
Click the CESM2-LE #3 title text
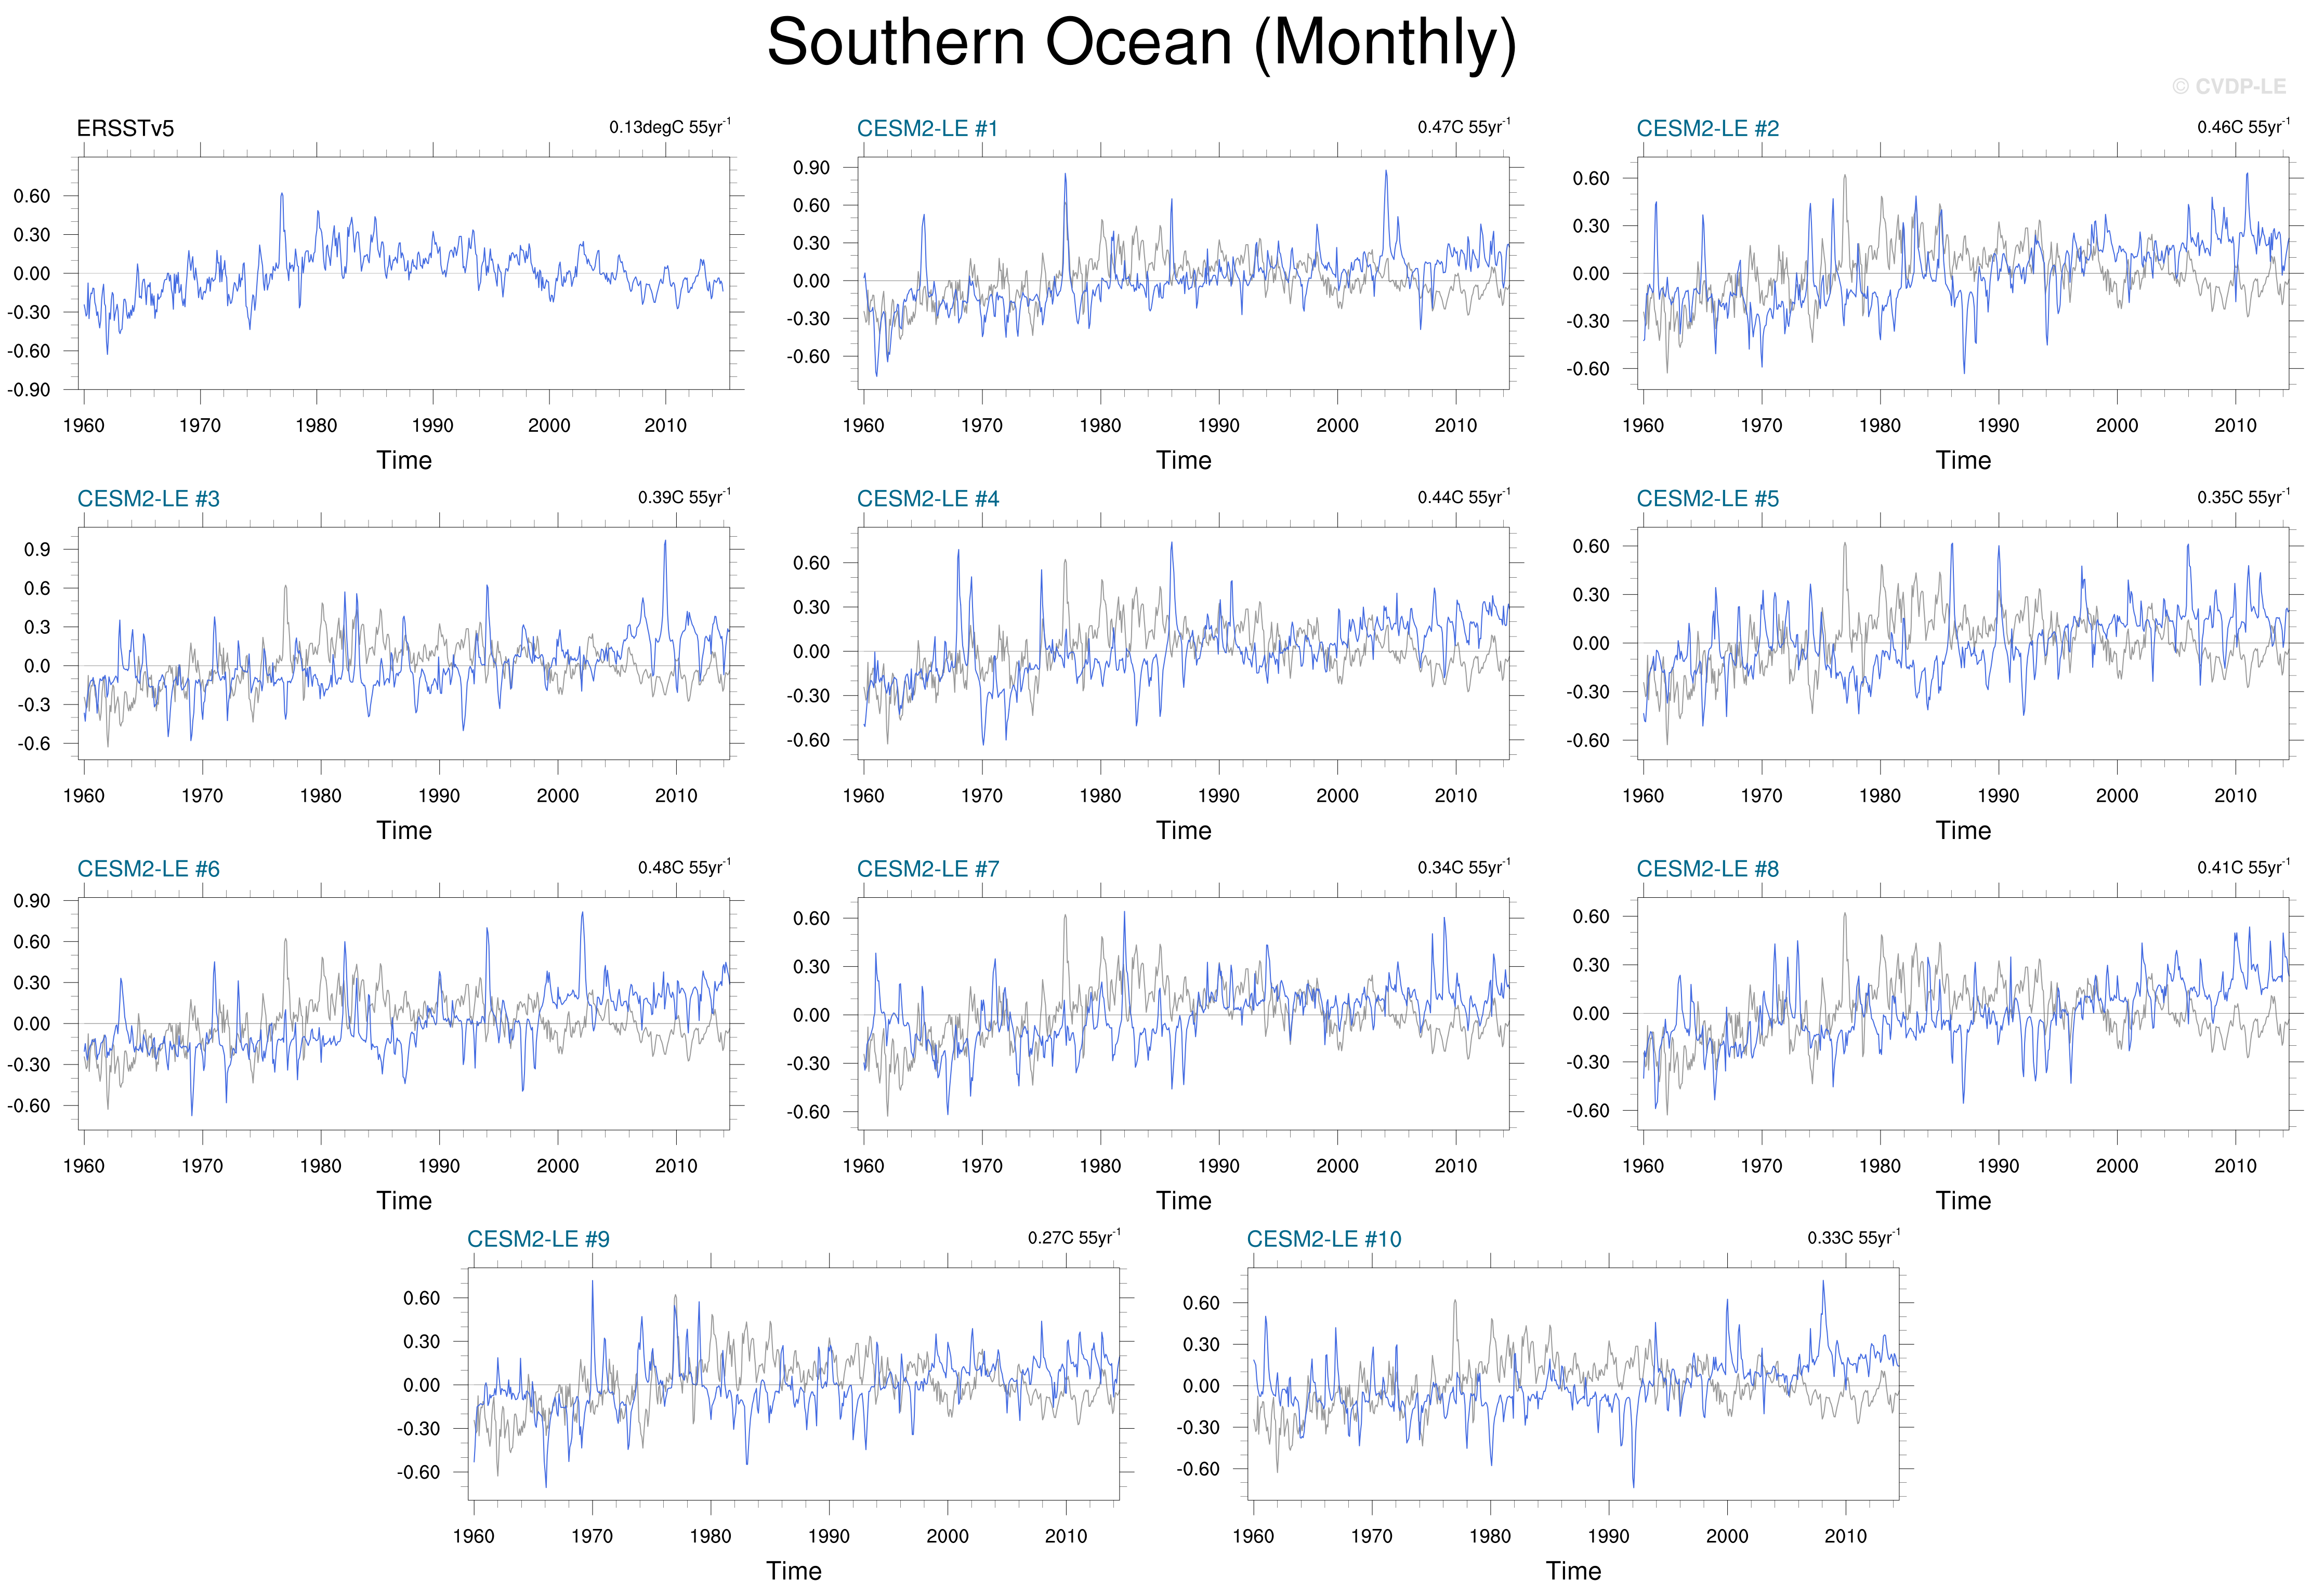pyautogui.click(x=148, y=499)
